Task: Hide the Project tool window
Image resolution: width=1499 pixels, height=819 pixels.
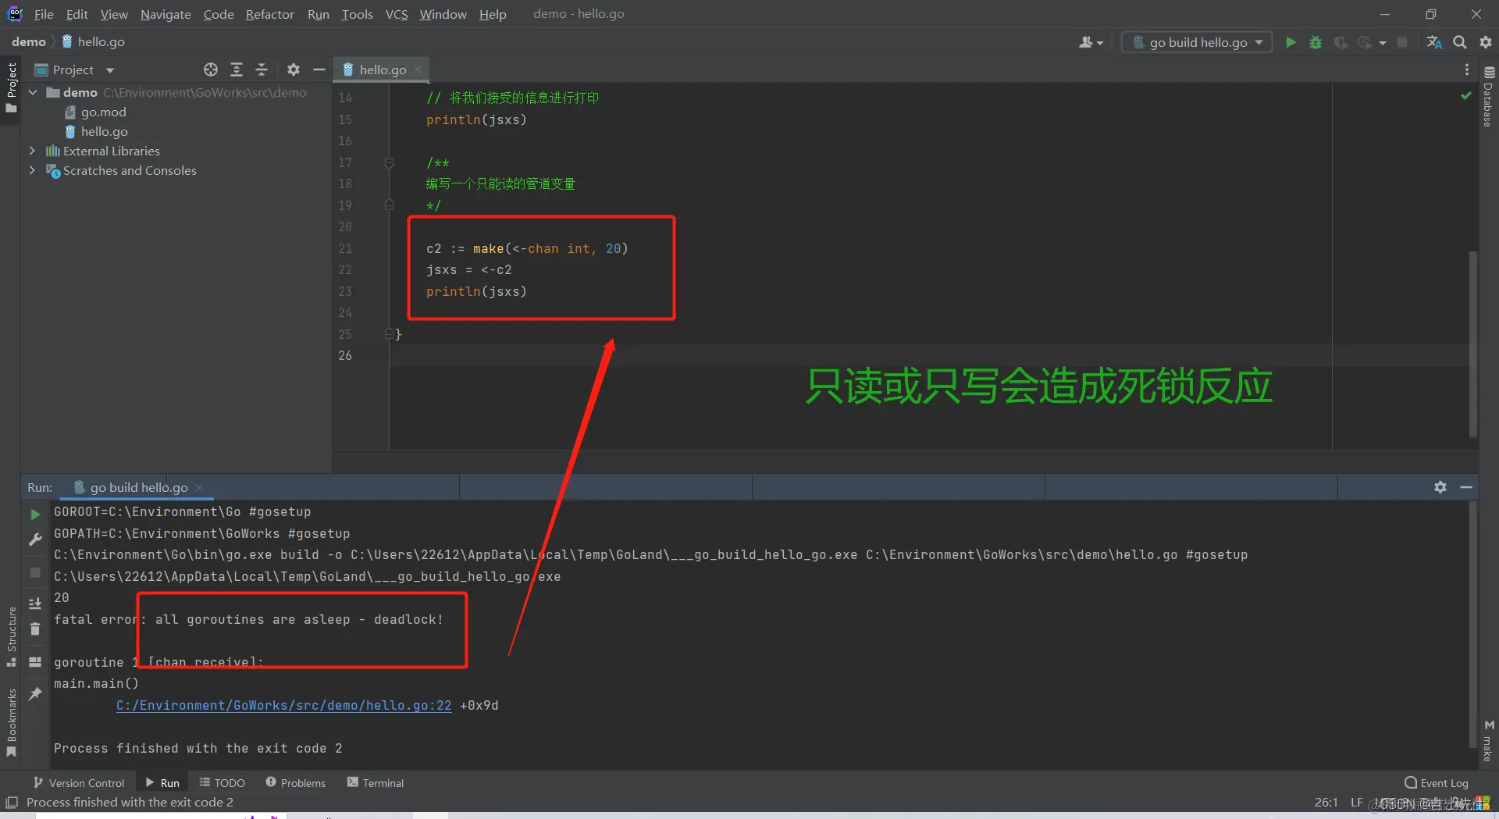Action: point(319,69)
